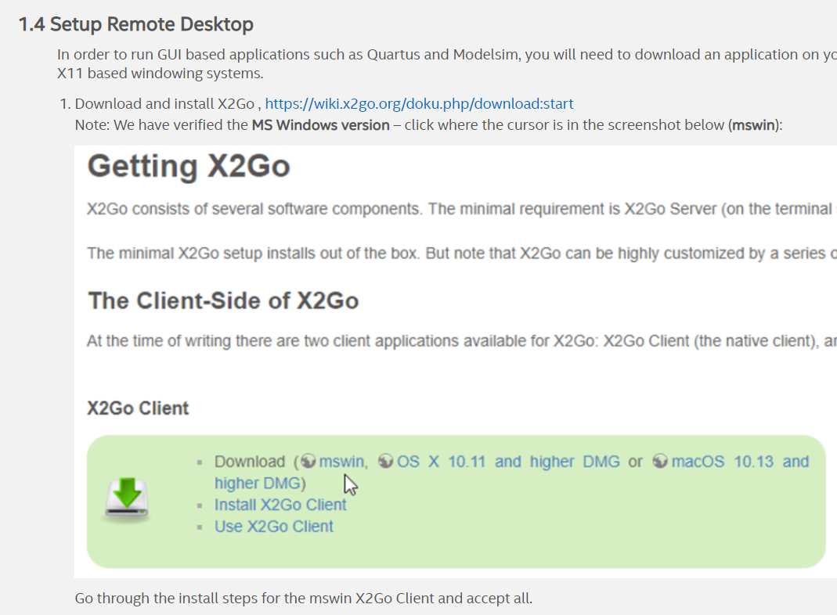The image size is (837, 615).
Task: Click the 1.4 Setup Remote Desktop heading
Action: click(x=135, y=23)
